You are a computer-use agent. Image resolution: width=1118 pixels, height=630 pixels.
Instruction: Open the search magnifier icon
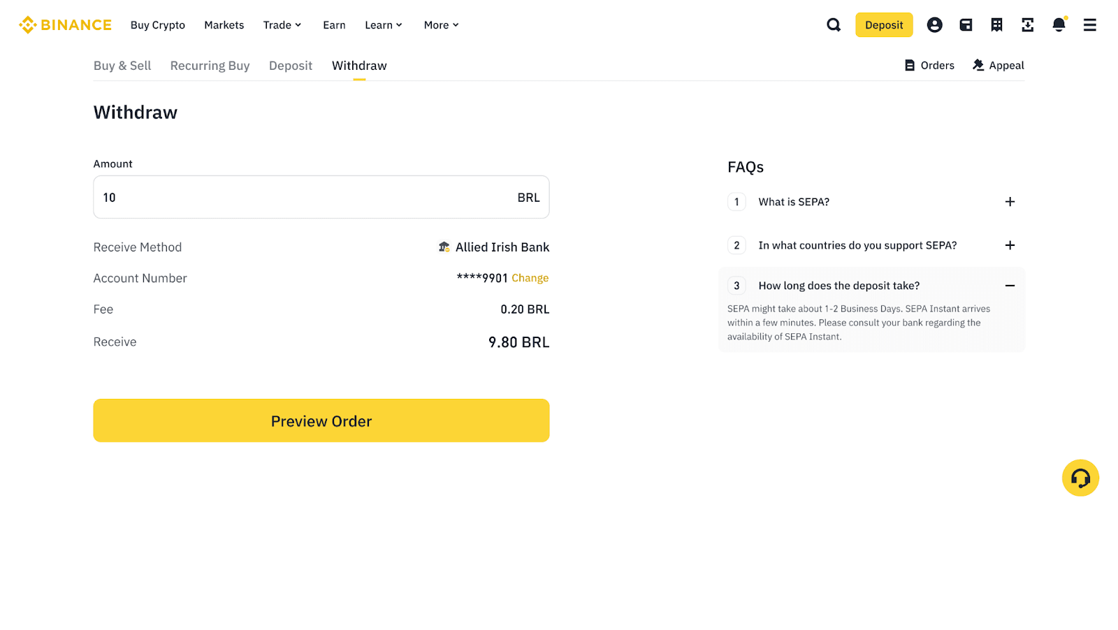[x=834, y=25]
